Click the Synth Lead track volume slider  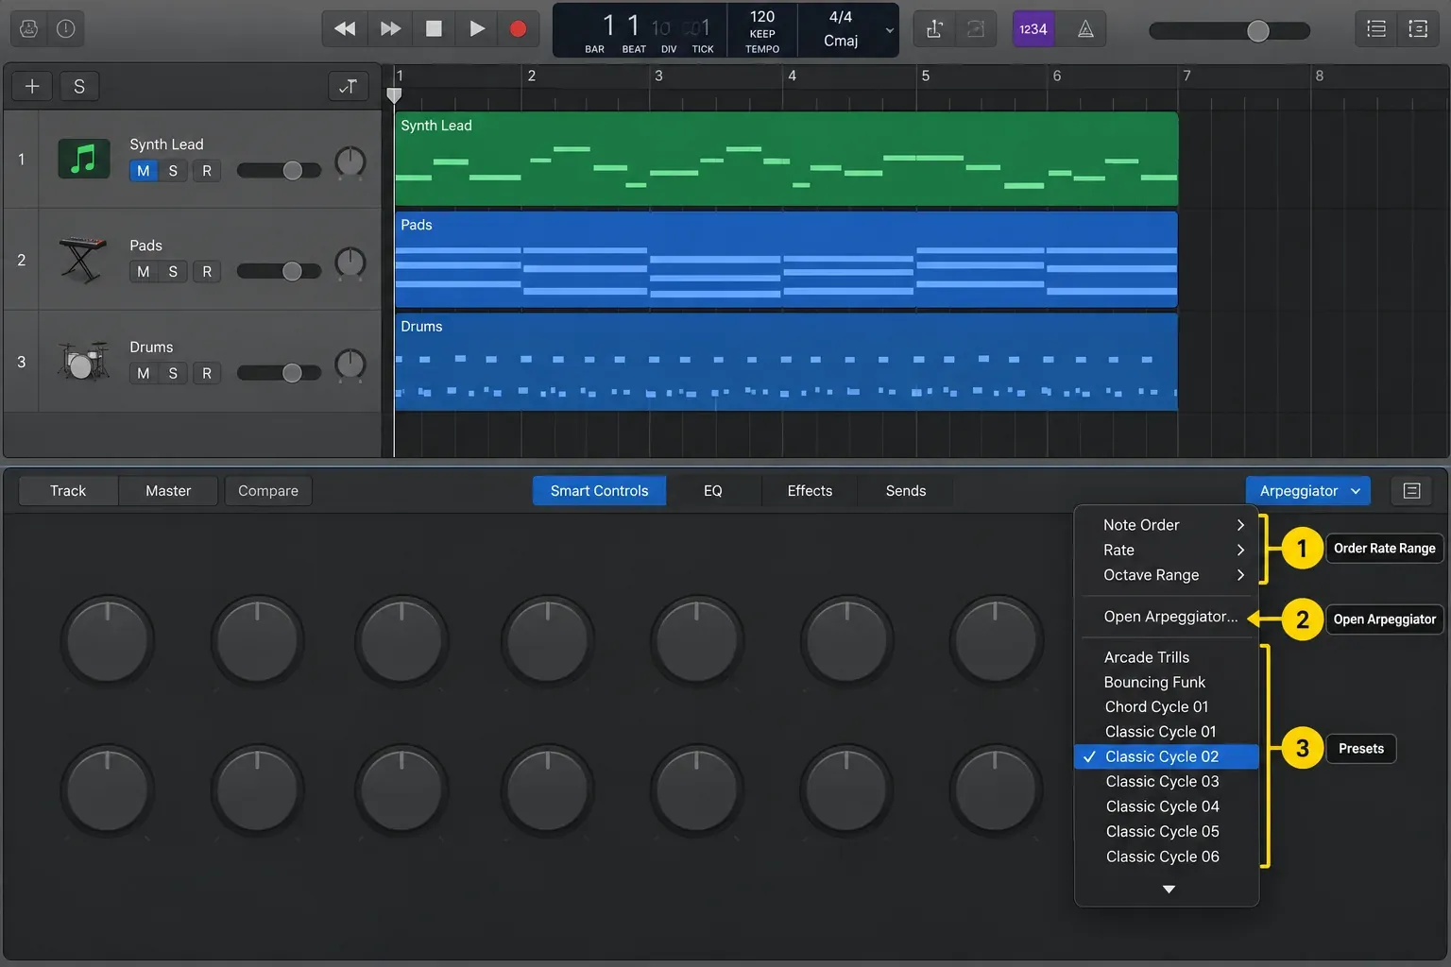(x=279, y=170)
